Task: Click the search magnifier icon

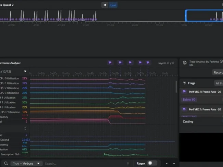Action: (x=6, y=164)
